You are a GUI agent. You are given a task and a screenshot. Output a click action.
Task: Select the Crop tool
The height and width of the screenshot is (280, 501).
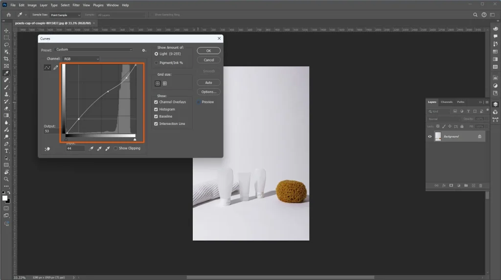point(6,59)
